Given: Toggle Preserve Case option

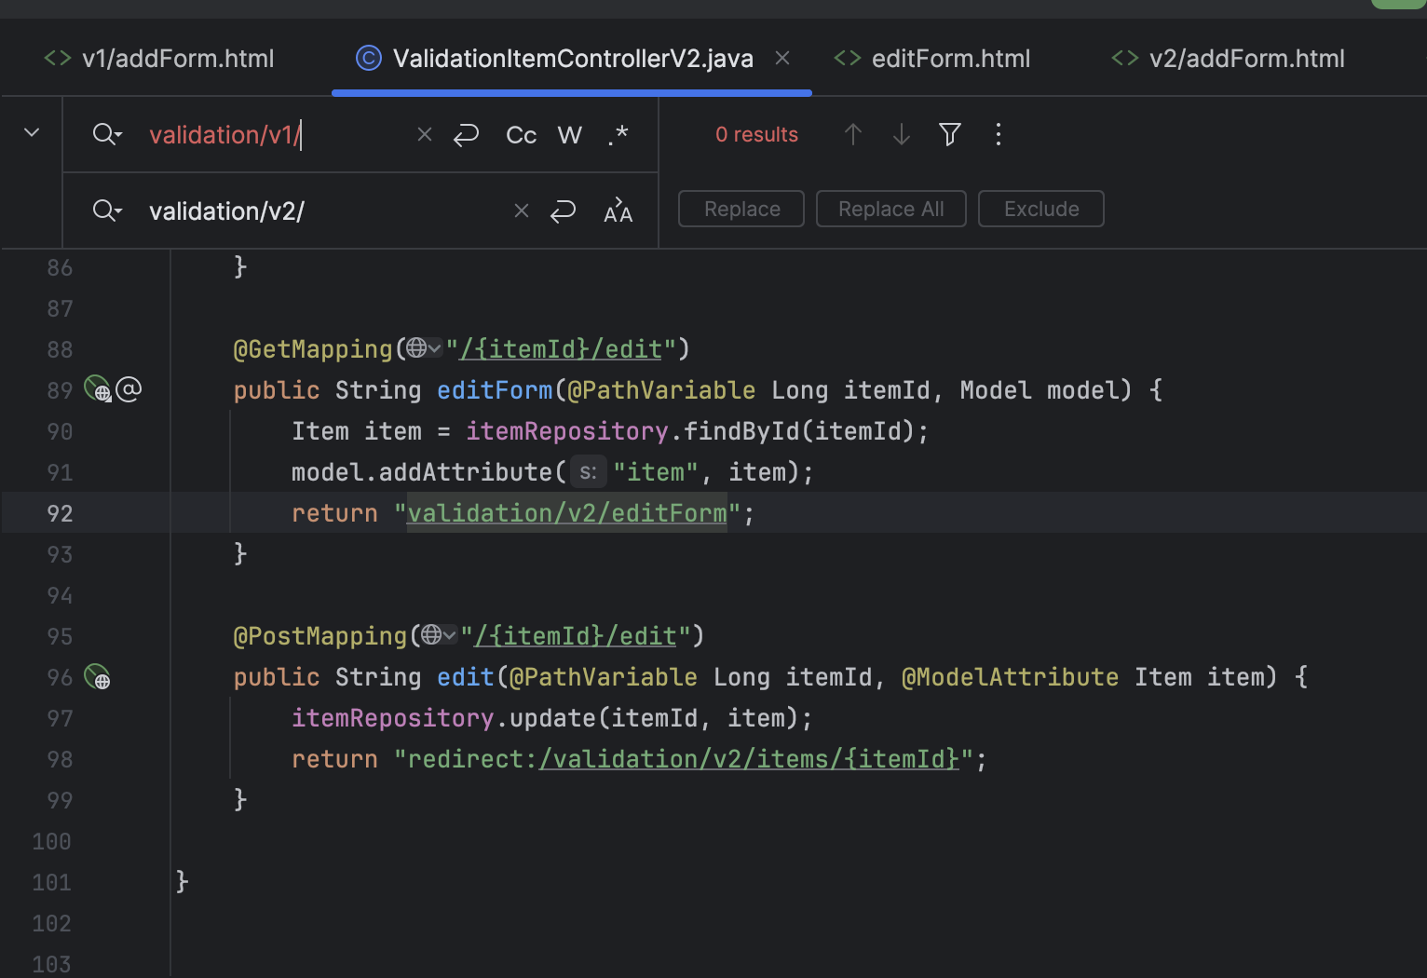Looking at the screenshot, I should (618, 211).
